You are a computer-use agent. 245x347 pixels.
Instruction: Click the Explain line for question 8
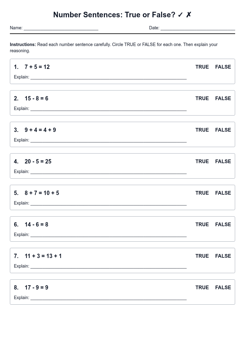(x=109, y=298)
